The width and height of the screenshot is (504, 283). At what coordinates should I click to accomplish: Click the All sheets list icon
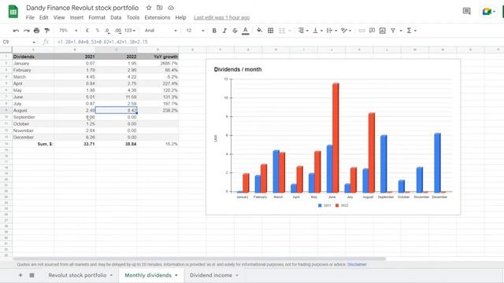click(x=31, y=275)
